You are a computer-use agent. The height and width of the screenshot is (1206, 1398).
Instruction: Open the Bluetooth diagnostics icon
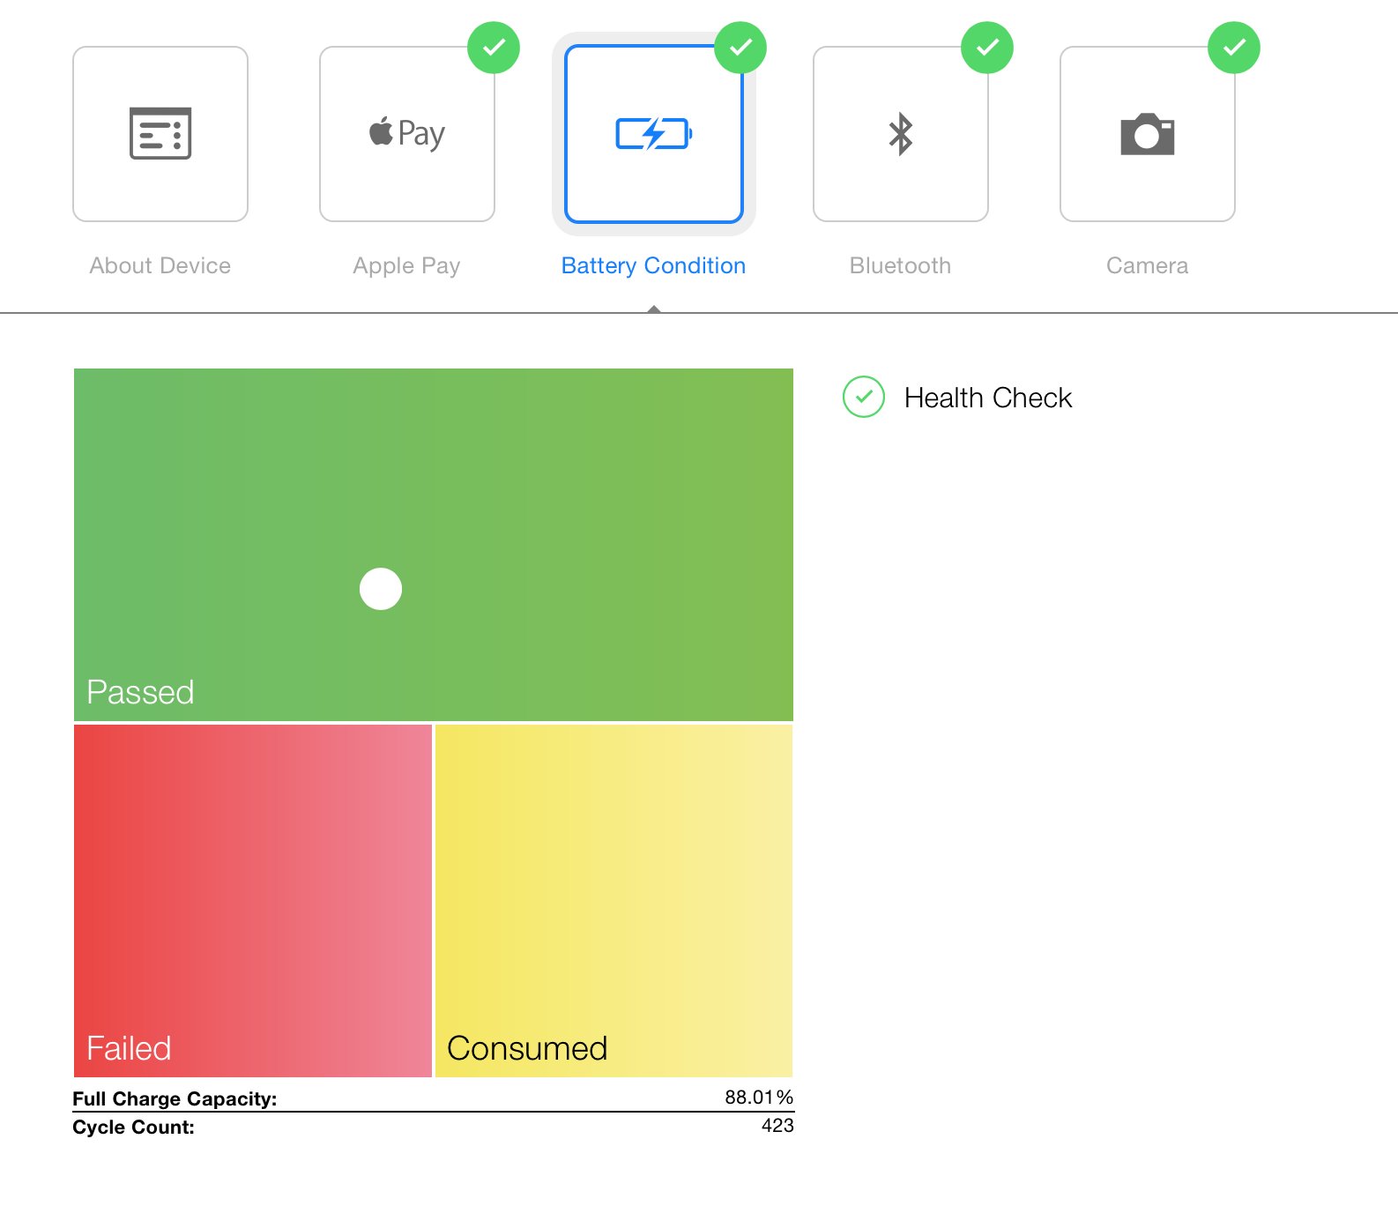900,134
